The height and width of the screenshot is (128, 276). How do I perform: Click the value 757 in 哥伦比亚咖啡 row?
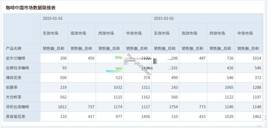[x=91, y=107]
